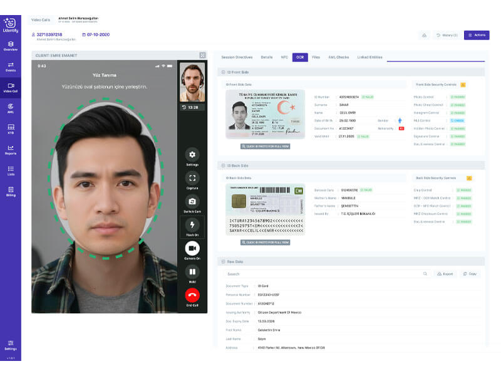Open video call Settings gear
501x376 pixels.
192,155
